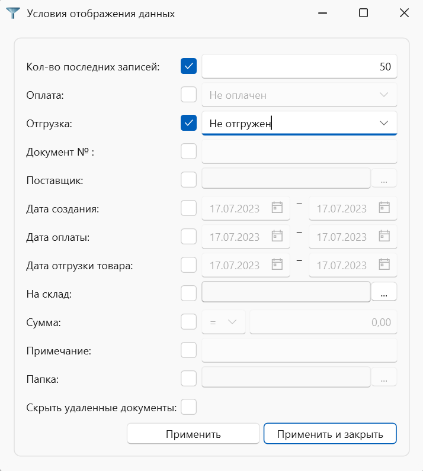Tick the Документ № checkbox
The height and width of the screenshot is (471, 423).
point(188,151)
